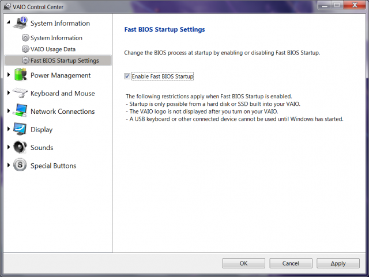369x277 pixels.
Task: Click the Fast BIOS Startup Settings heading
Action: (164, 29)
